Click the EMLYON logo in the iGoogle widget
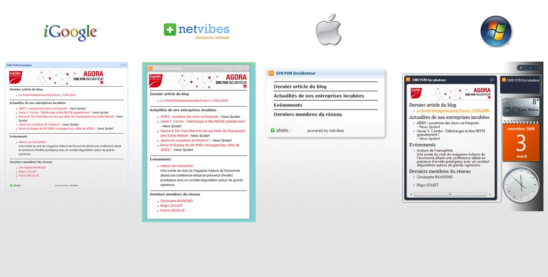 tap(15, 77)
